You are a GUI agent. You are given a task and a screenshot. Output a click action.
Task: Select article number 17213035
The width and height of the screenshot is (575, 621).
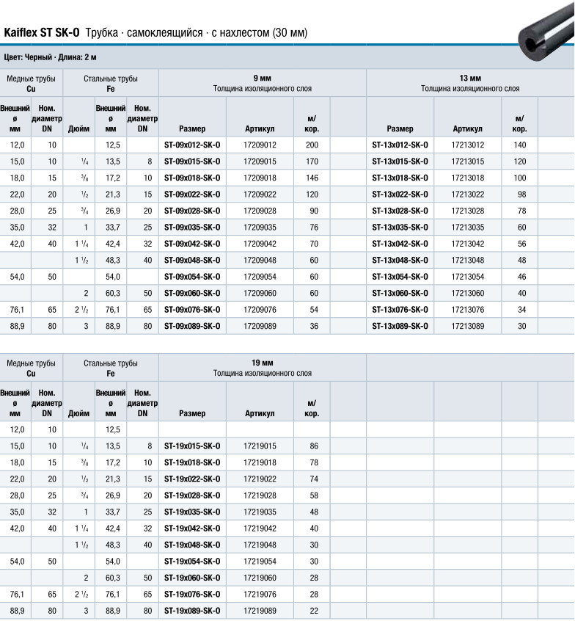468,228
